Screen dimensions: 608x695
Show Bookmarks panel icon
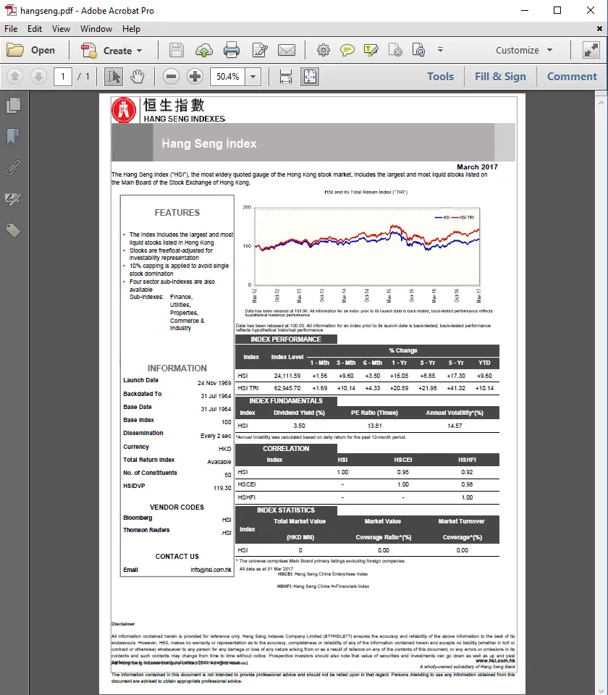[13, 137]
